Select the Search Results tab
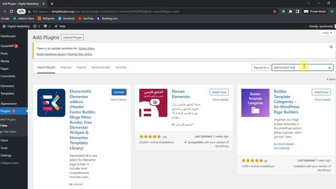 pos(46,68)
